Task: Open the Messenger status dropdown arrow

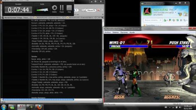Action: coord(176,9)
